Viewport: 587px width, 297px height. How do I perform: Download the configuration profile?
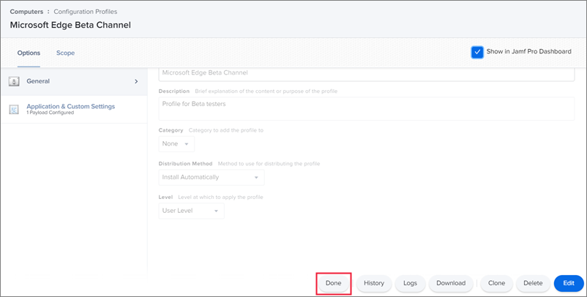451,283
